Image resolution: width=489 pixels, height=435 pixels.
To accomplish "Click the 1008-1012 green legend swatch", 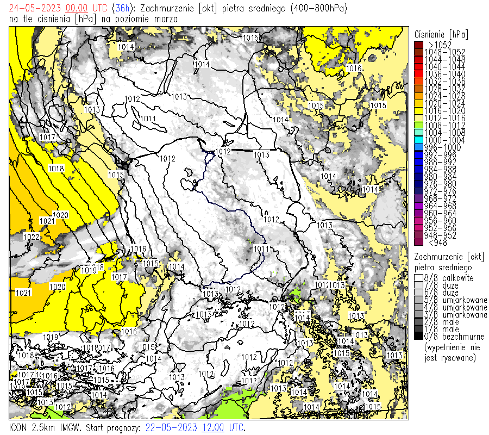I will click(x=418, y=126).
